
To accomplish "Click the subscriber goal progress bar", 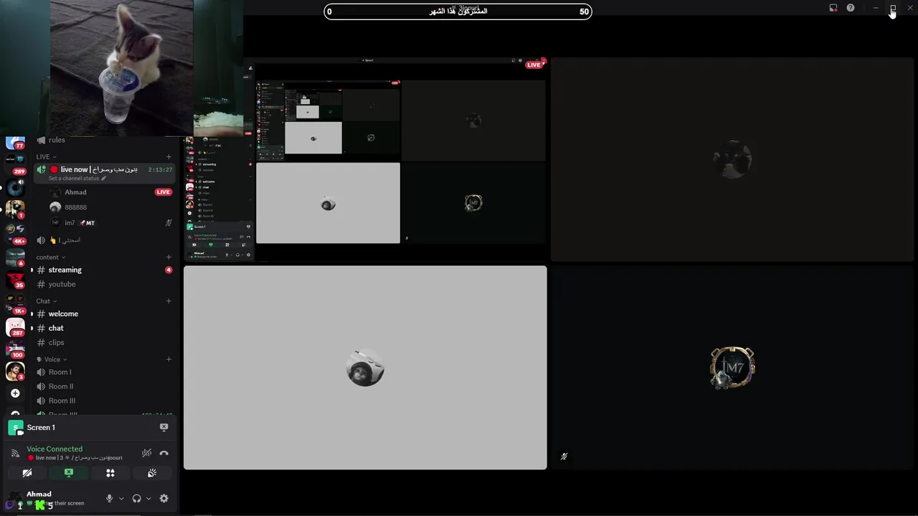I will click(x=458, y=11).
